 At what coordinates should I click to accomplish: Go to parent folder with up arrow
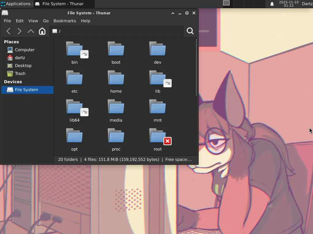(31, 31)
